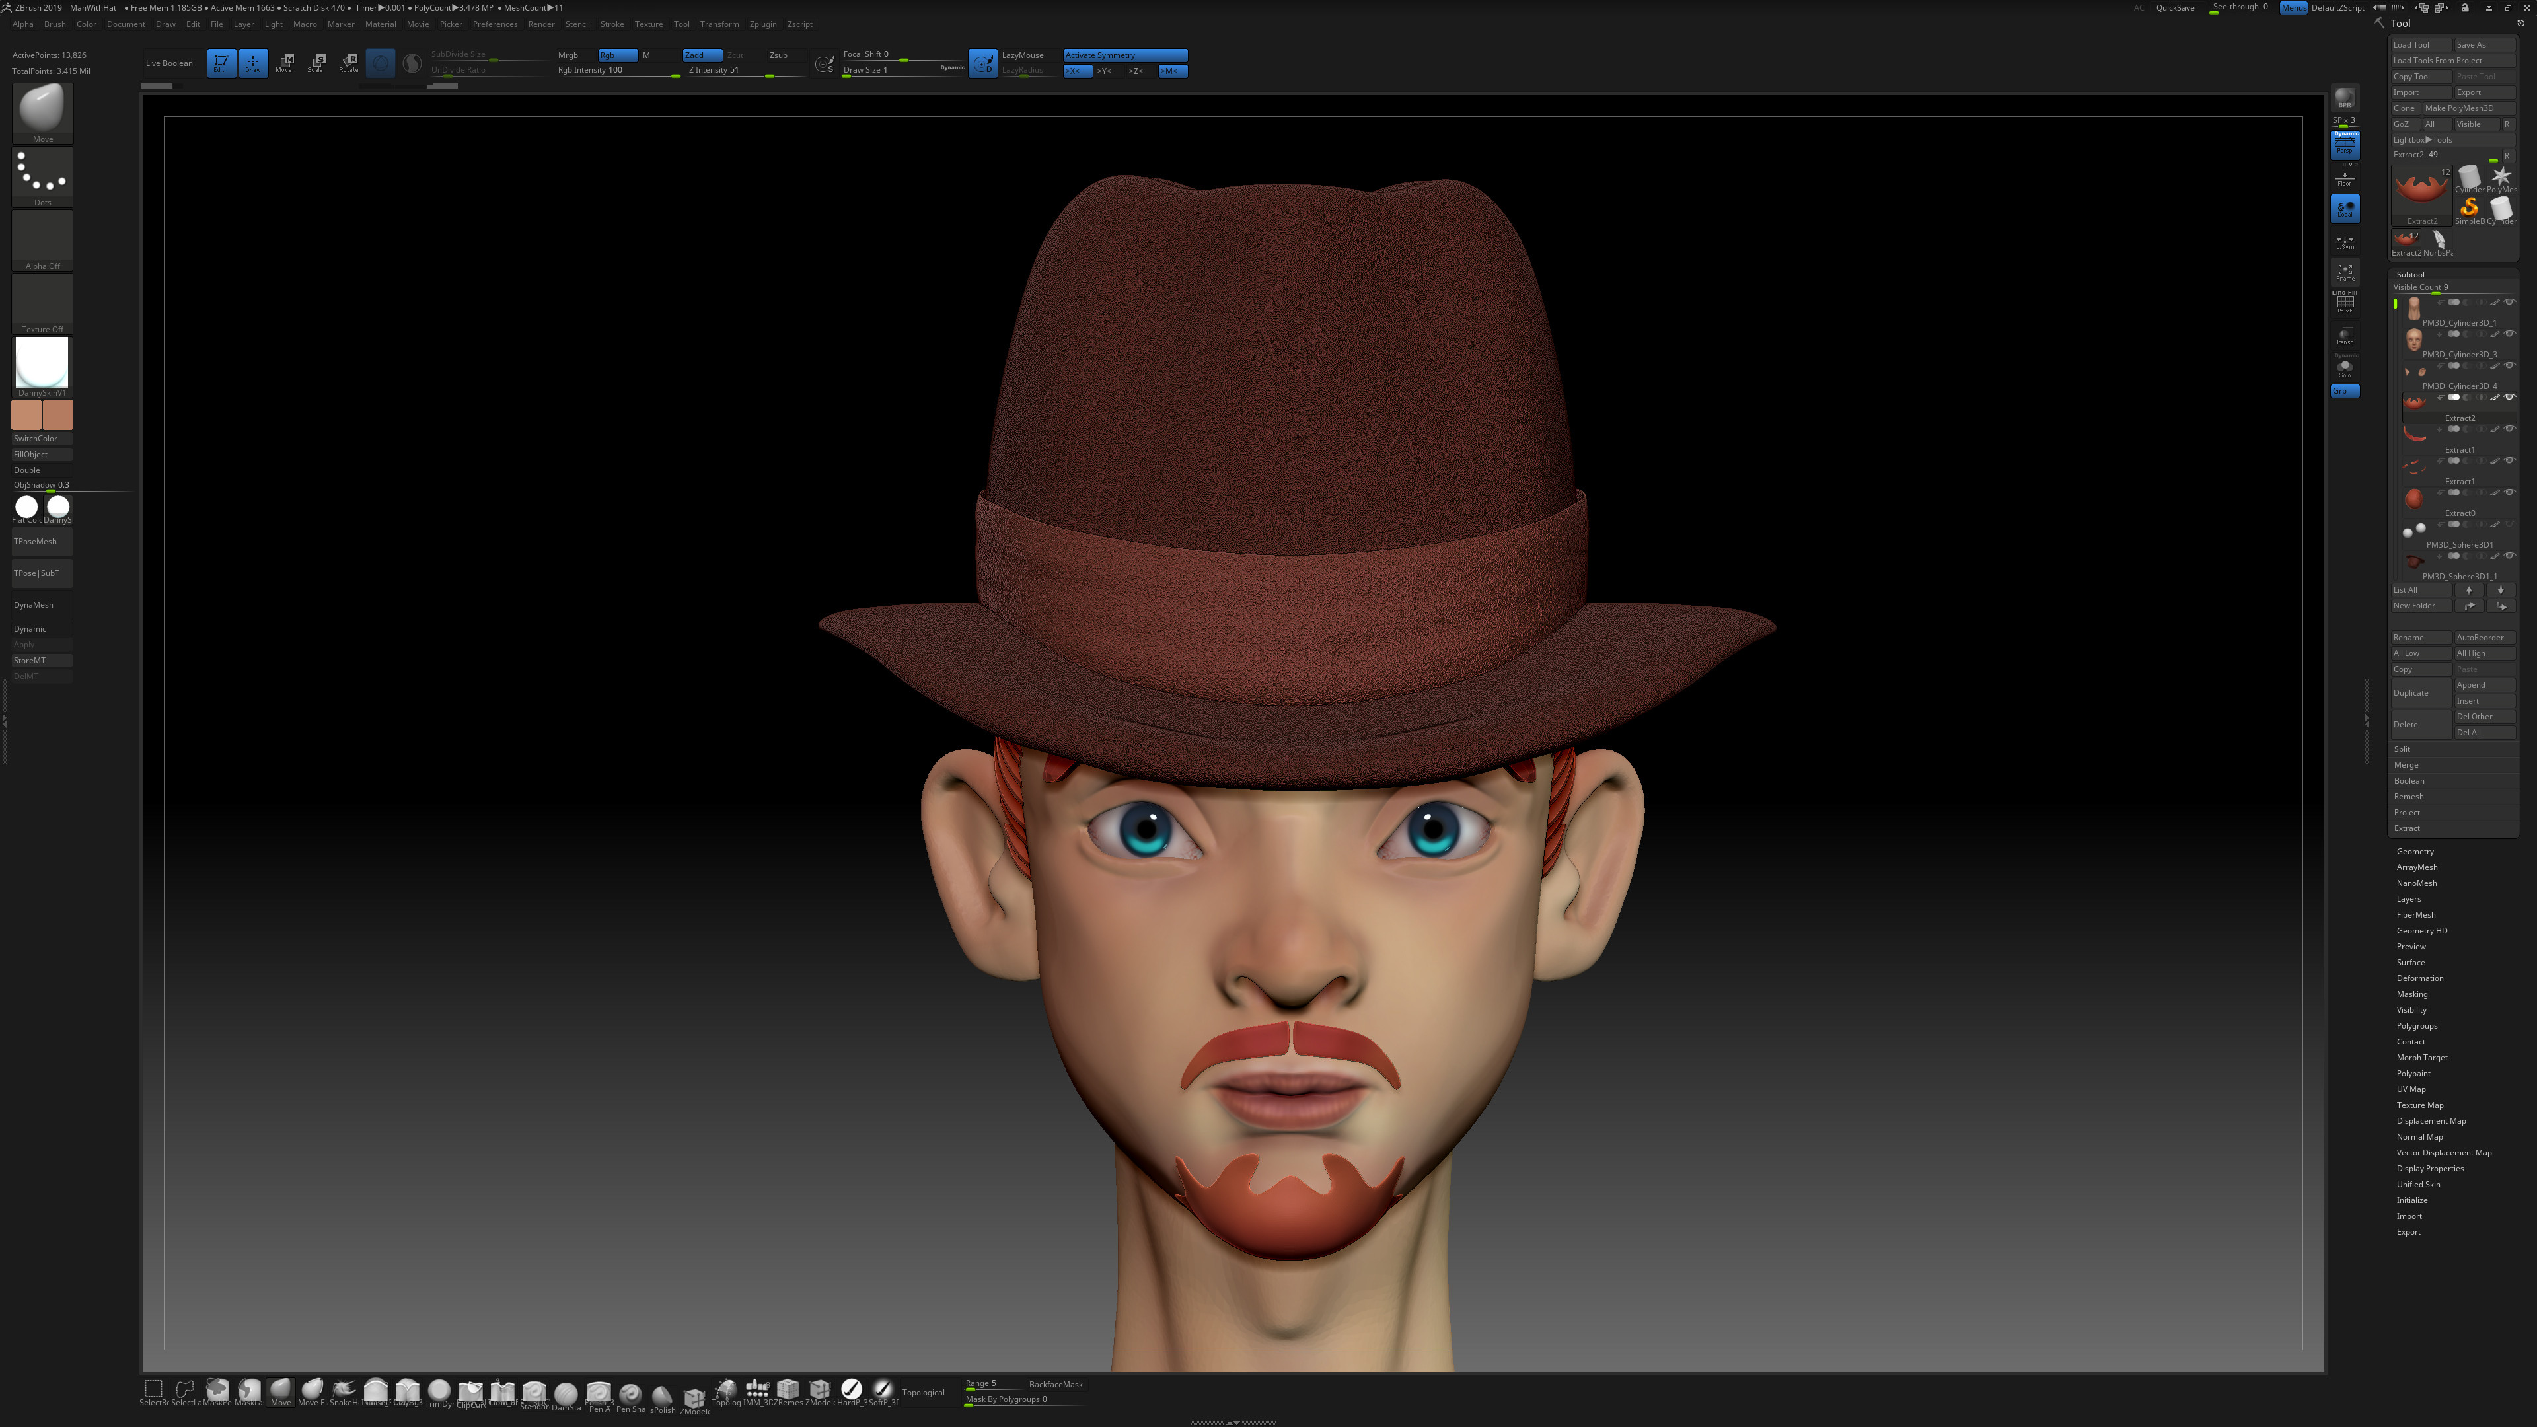Viewport: 2537px width, 1427px height.
Task: Adjust the Rgb Intensity slider
Action: pyautogui.click(x=618, y=71)
